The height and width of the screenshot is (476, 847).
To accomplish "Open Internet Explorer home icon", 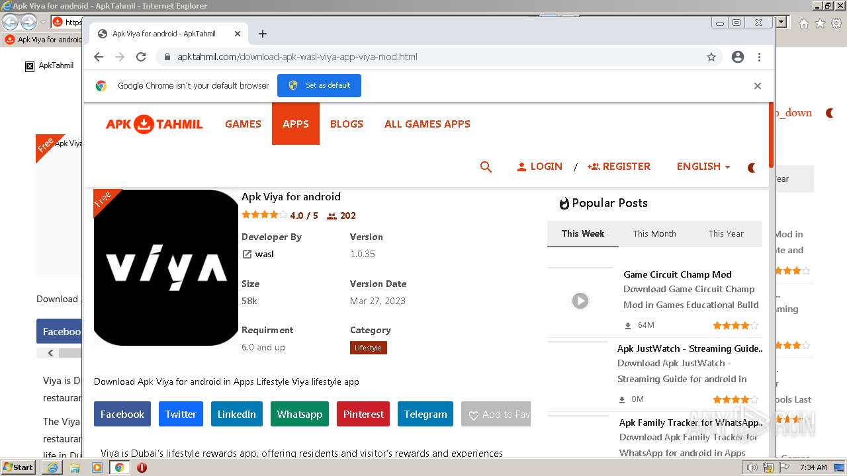I will (x=804, y=23).
